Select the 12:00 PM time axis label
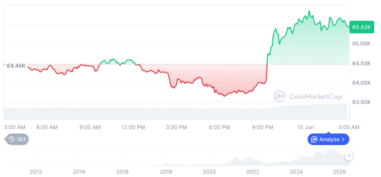The height and width of the screenshot is (177, 381). (x=133, y=127)
